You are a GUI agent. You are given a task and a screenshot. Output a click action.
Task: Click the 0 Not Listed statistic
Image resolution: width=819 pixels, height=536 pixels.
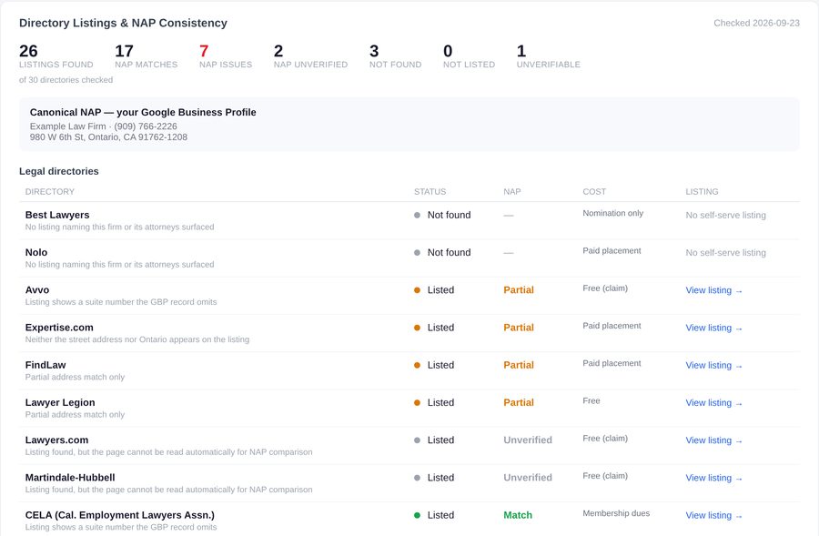tap(469, 56)
